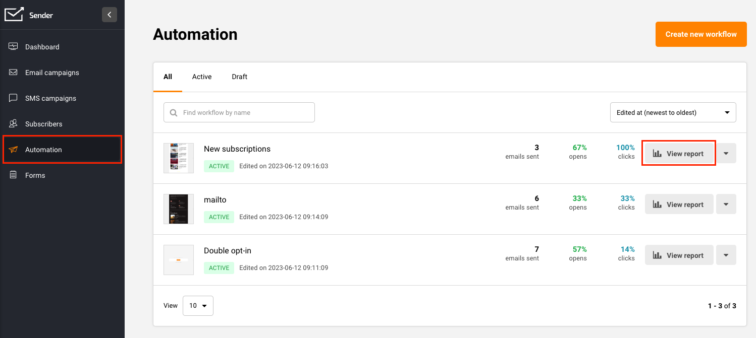Image resolution: width=756 pixels, height=338 pixels.
Task: Click the Dashboard monitor icon
Action: pos(14,47)
